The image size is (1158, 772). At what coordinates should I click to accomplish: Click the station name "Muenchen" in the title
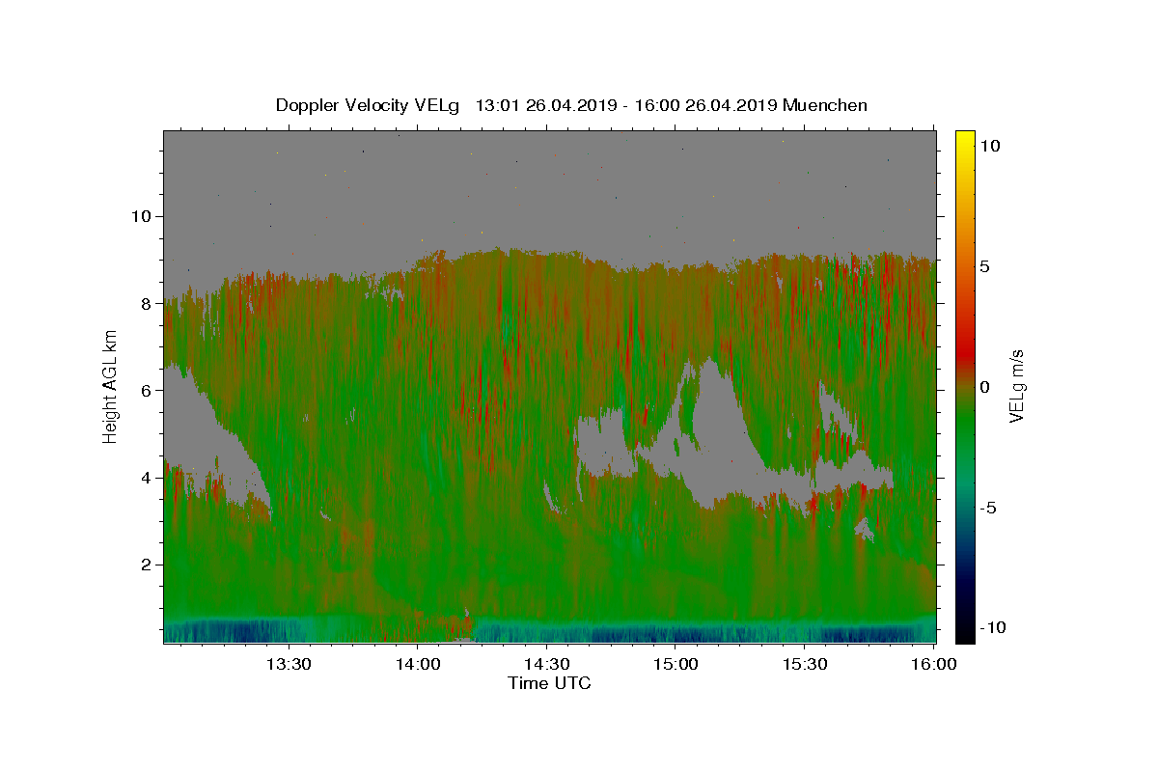point(825,105)
